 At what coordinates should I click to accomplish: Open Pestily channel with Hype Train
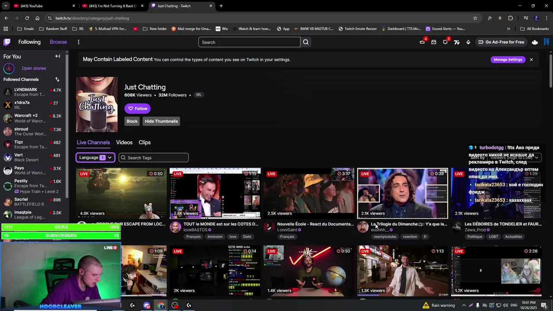[x=33, y=186]
